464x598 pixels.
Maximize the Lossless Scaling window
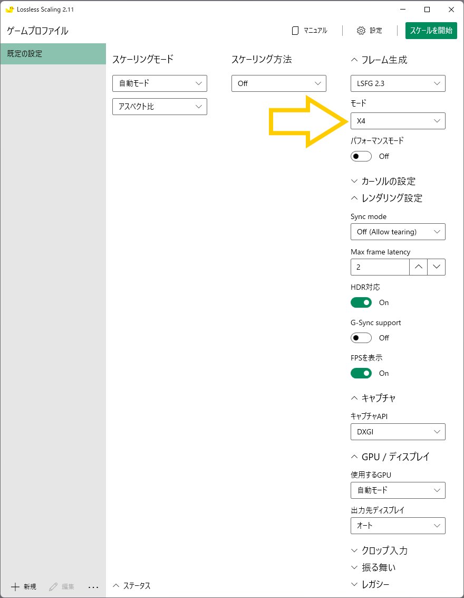tap(427, 10)
